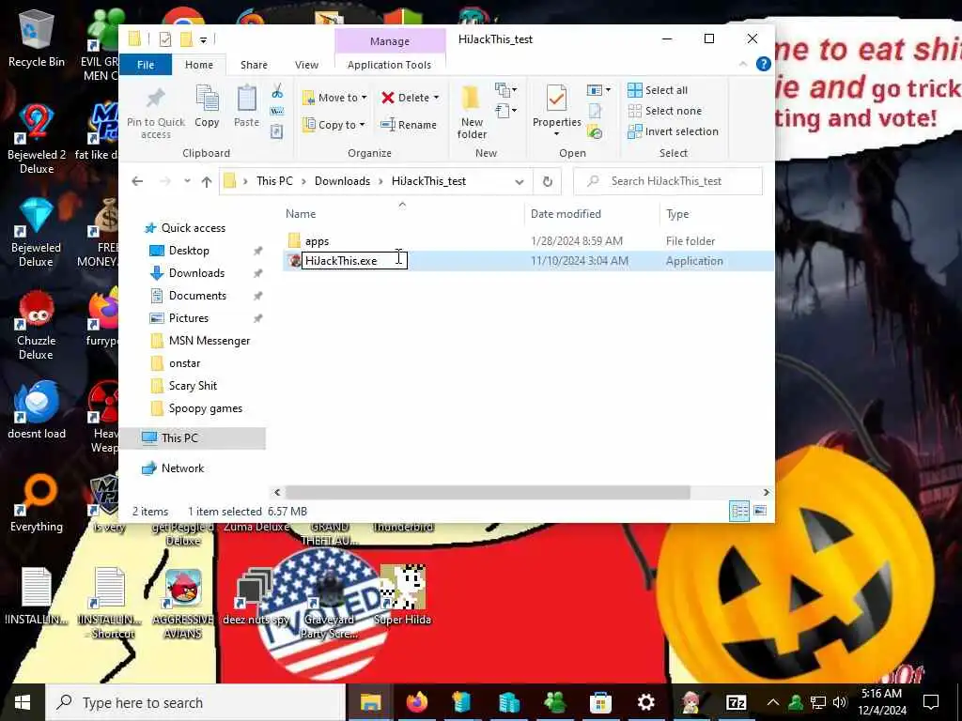This screenshot has height=721, width=962.
Task: Click Select all in the ribbon
Action: [x=657, y=90]
